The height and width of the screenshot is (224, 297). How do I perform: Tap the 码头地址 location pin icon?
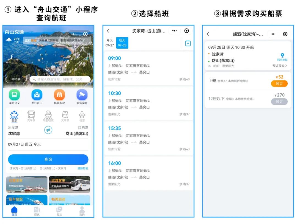[x=282, y=55]
